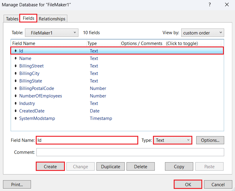Open field Options dialog
This screenshot has height=191, width=235.
point(210,140)
